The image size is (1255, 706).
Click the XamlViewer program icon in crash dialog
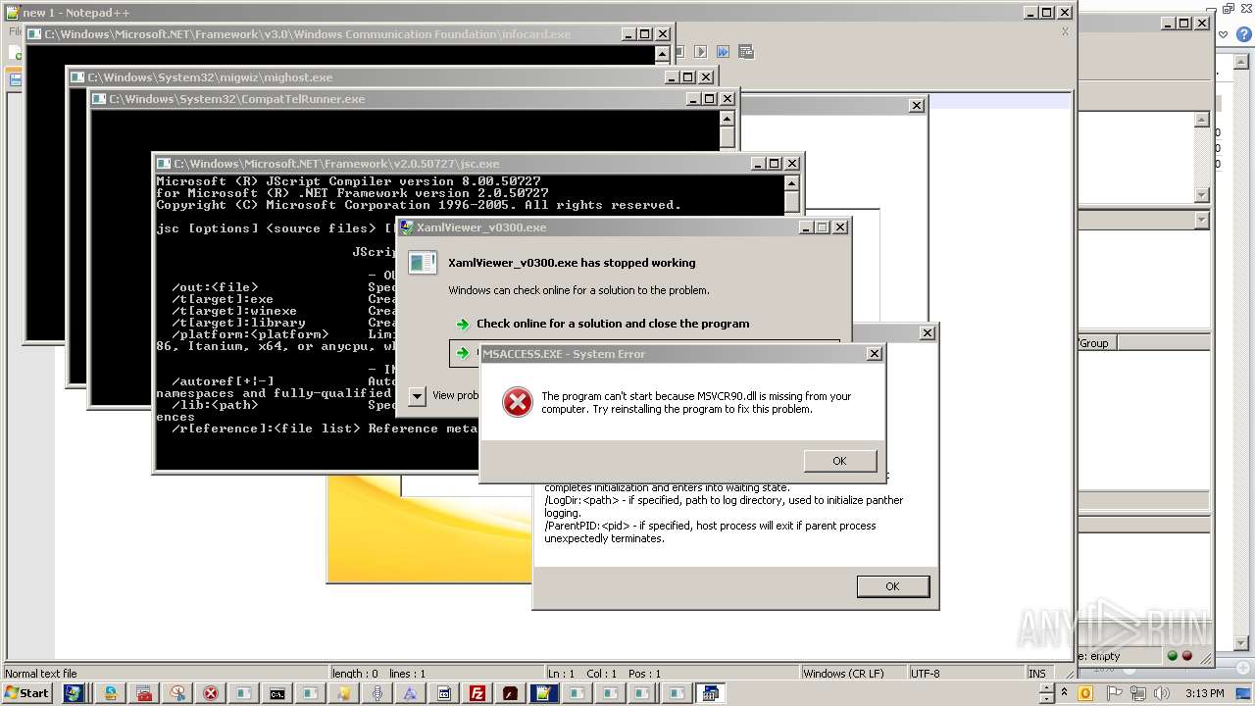(x=423, y=263)
